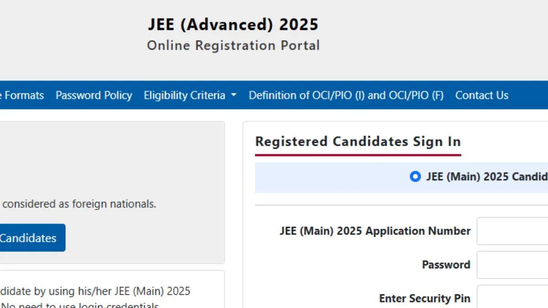Open the Formats navigation link
This screenshot has height=308, width=548.
point(22,95)
